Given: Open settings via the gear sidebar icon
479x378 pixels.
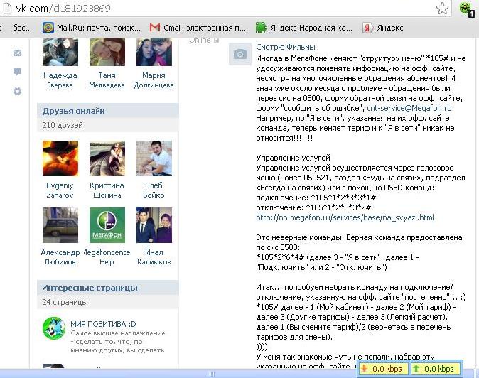Looking at the screenshot, I should pyautogui.click(x=18, y=91).
